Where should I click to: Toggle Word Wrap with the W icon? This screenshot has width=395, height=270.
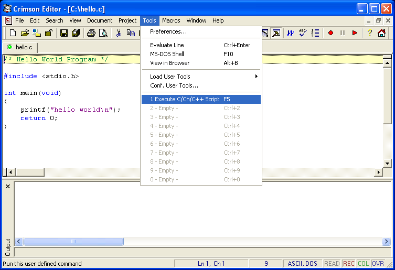point(290,33)
